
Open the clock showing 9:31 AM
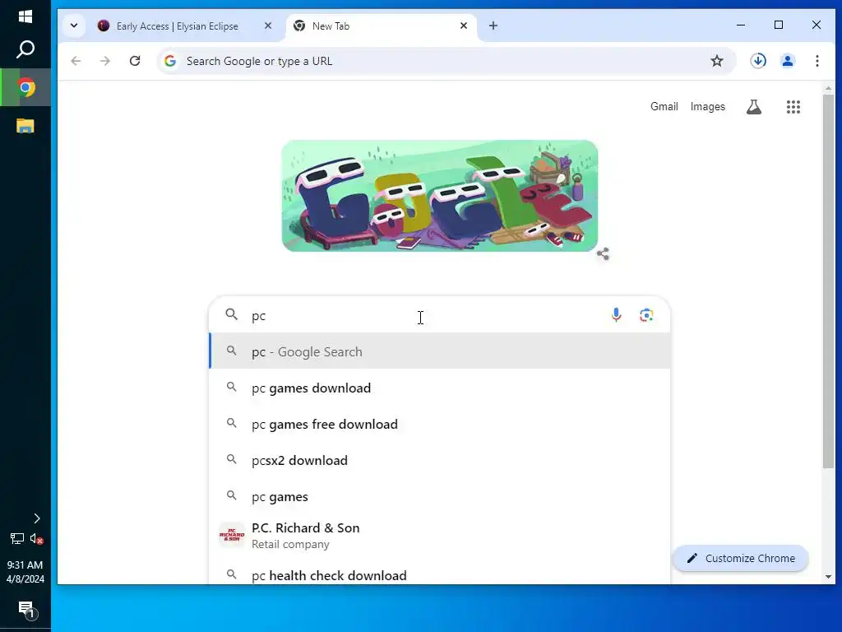[x=25, y=572]
